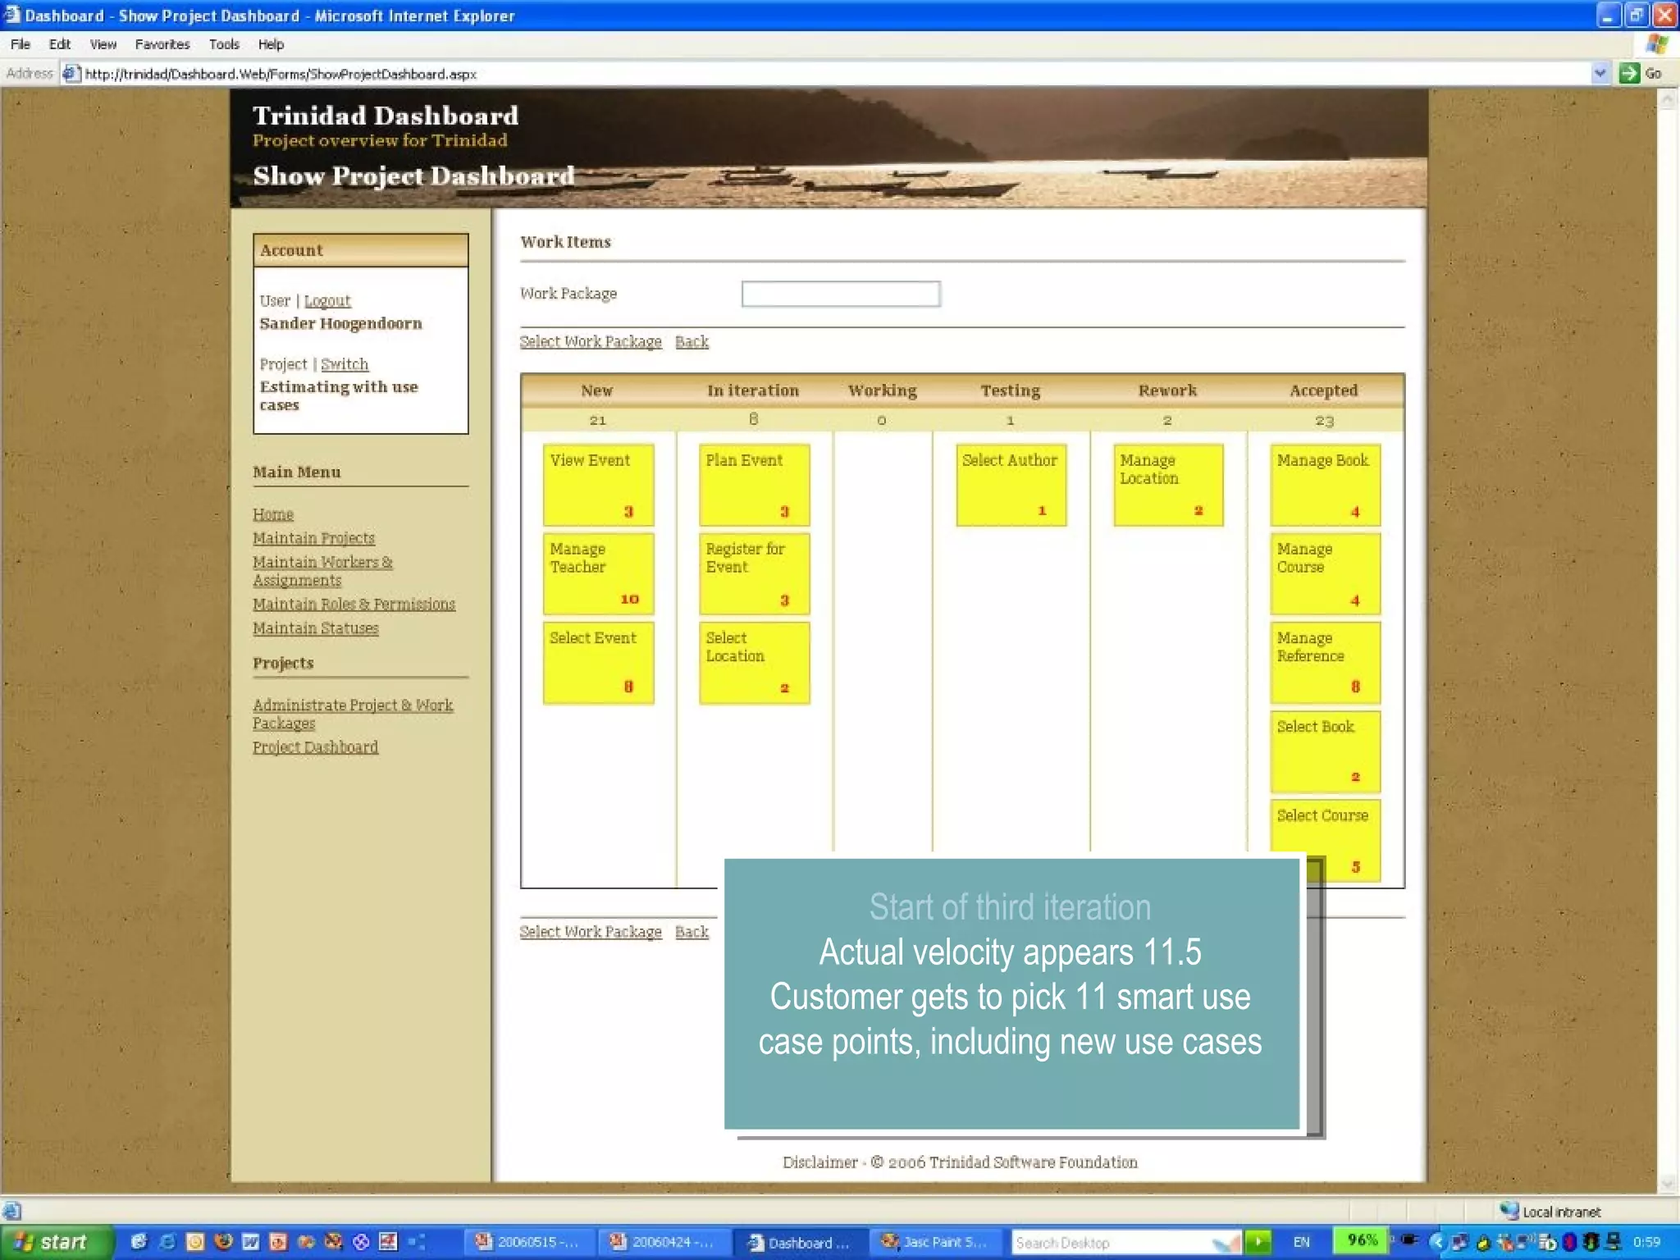Click green search desktop go button
This screenshot has width=1680, height=1260.
click(x=1258, y=1241)
